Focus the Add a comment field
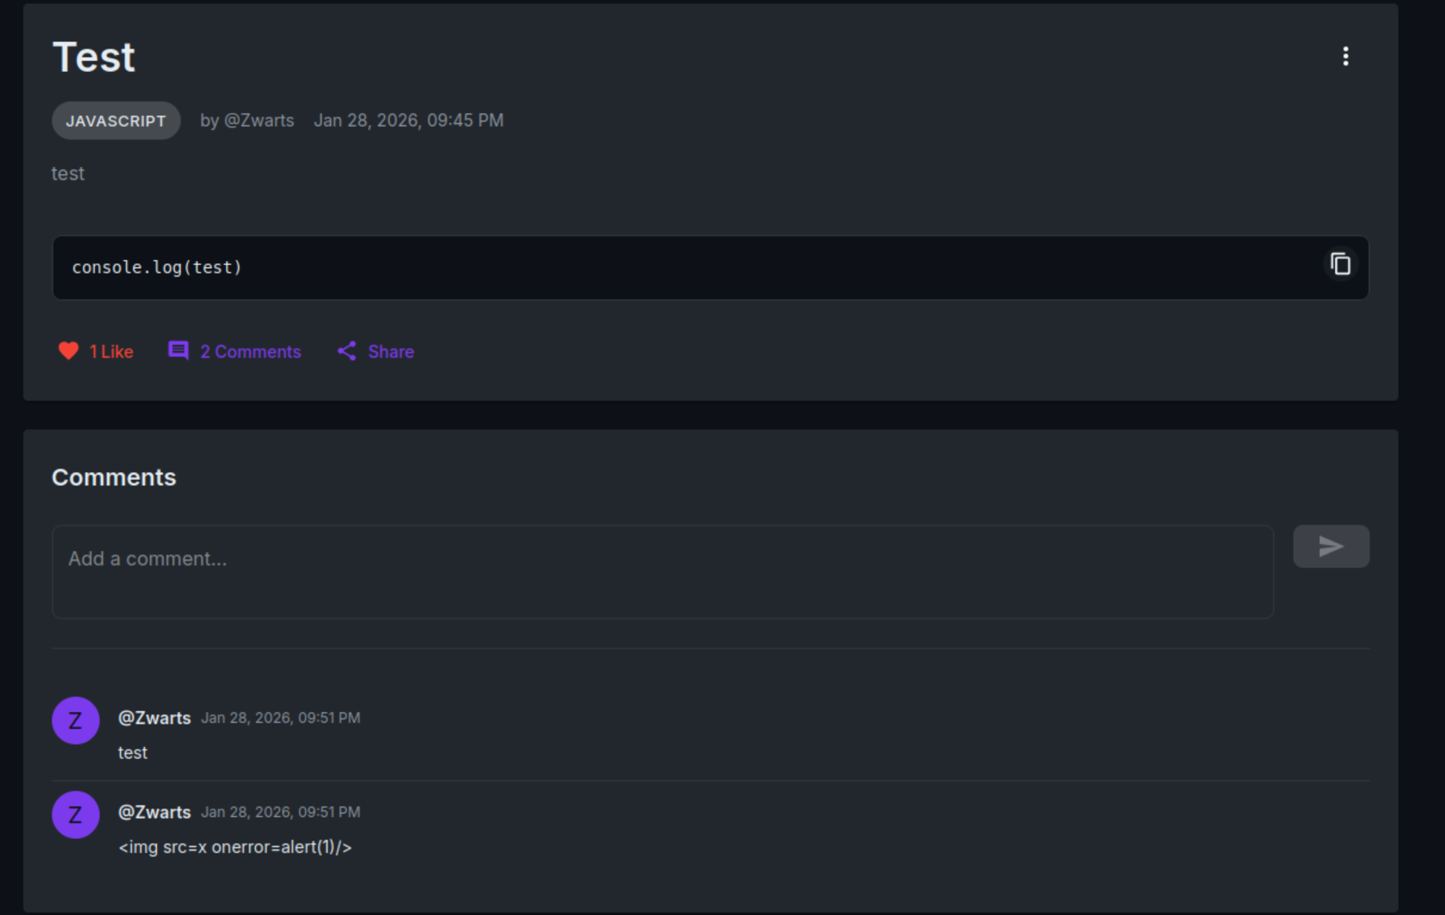The height and width of the screenshot is (915, 1445). click(x=662, y=571)
